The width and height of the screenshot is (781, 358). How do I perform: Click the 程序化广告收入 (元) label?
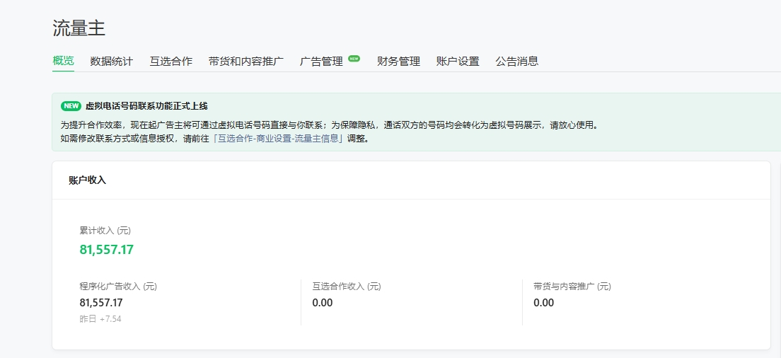click(118, 287)
